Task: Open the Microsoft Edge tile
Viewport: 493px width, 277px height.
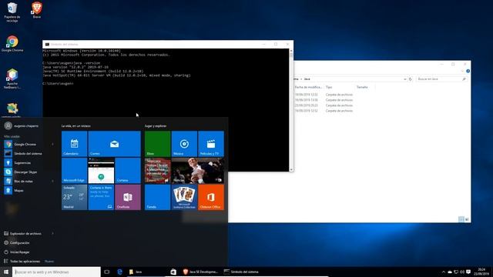Action: [74, 171]
